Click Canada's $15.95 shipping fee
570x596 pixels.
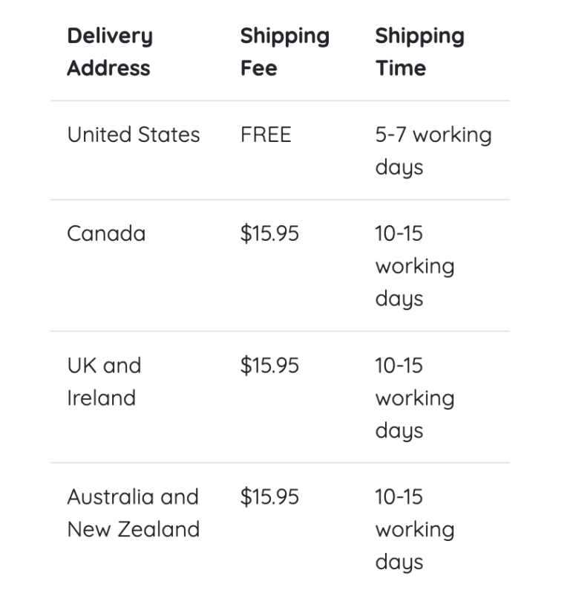[269, 234]
